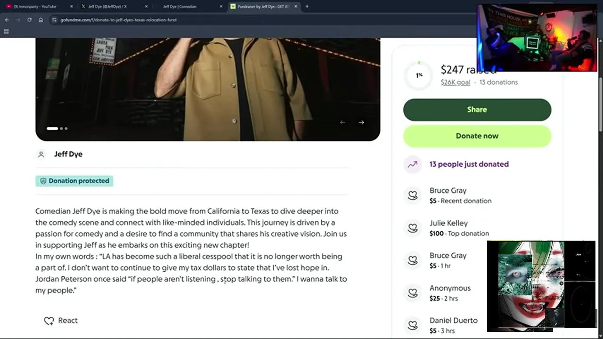The image size is (603, 339).
Task: Click the Donation protected badge
Action: tap(74, 181)
